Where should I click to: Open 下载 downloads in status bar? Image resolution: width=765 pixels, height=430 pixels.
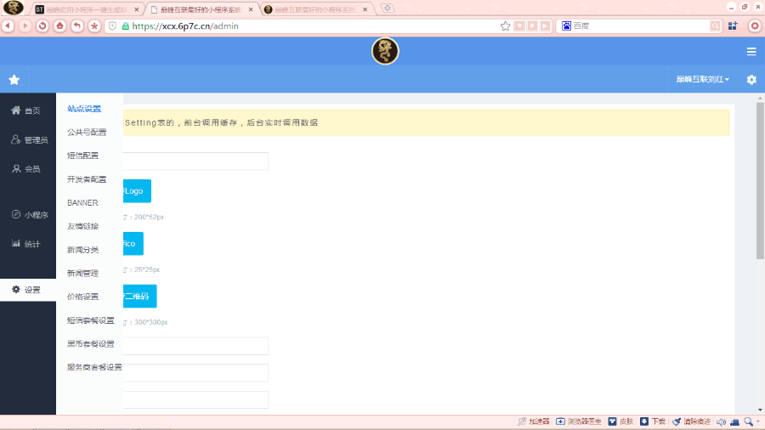653,422
